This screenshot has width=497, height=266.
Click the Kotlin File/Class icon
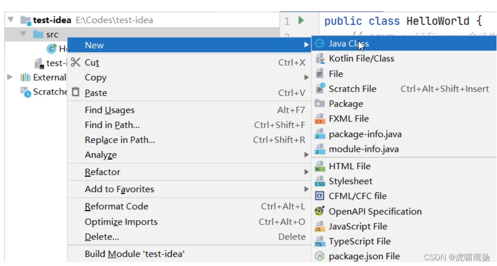click(320, 58)
